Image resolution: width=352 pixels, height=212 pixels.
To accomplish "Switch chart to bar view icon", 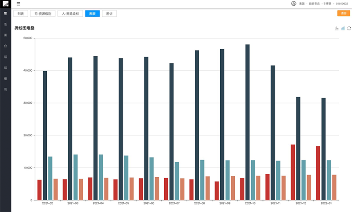I will coord(343,28).
